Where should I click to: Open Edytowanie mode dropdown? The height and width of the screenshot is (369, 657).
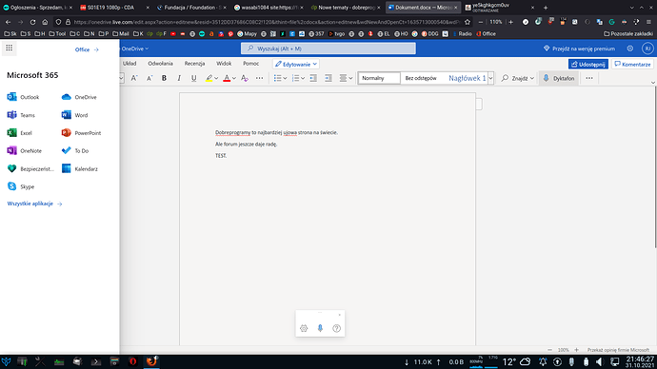point(296,64)
